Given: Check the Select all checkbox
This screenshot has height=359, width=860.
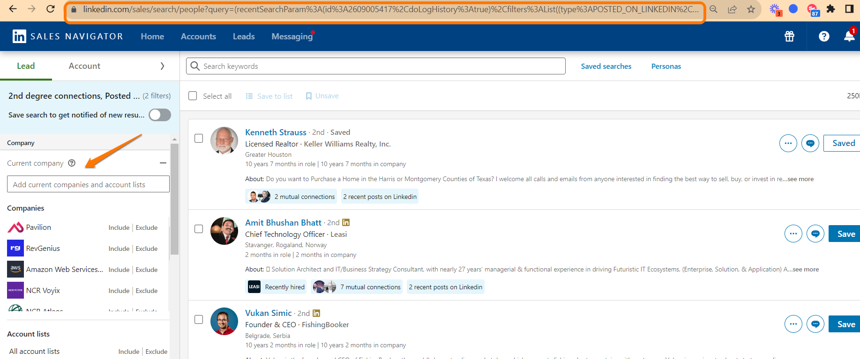Looking at the screenshot, I should click(193, 96).
